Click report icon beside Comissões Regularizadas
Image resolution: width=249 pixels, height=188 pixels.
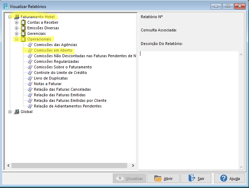point(30,61)
